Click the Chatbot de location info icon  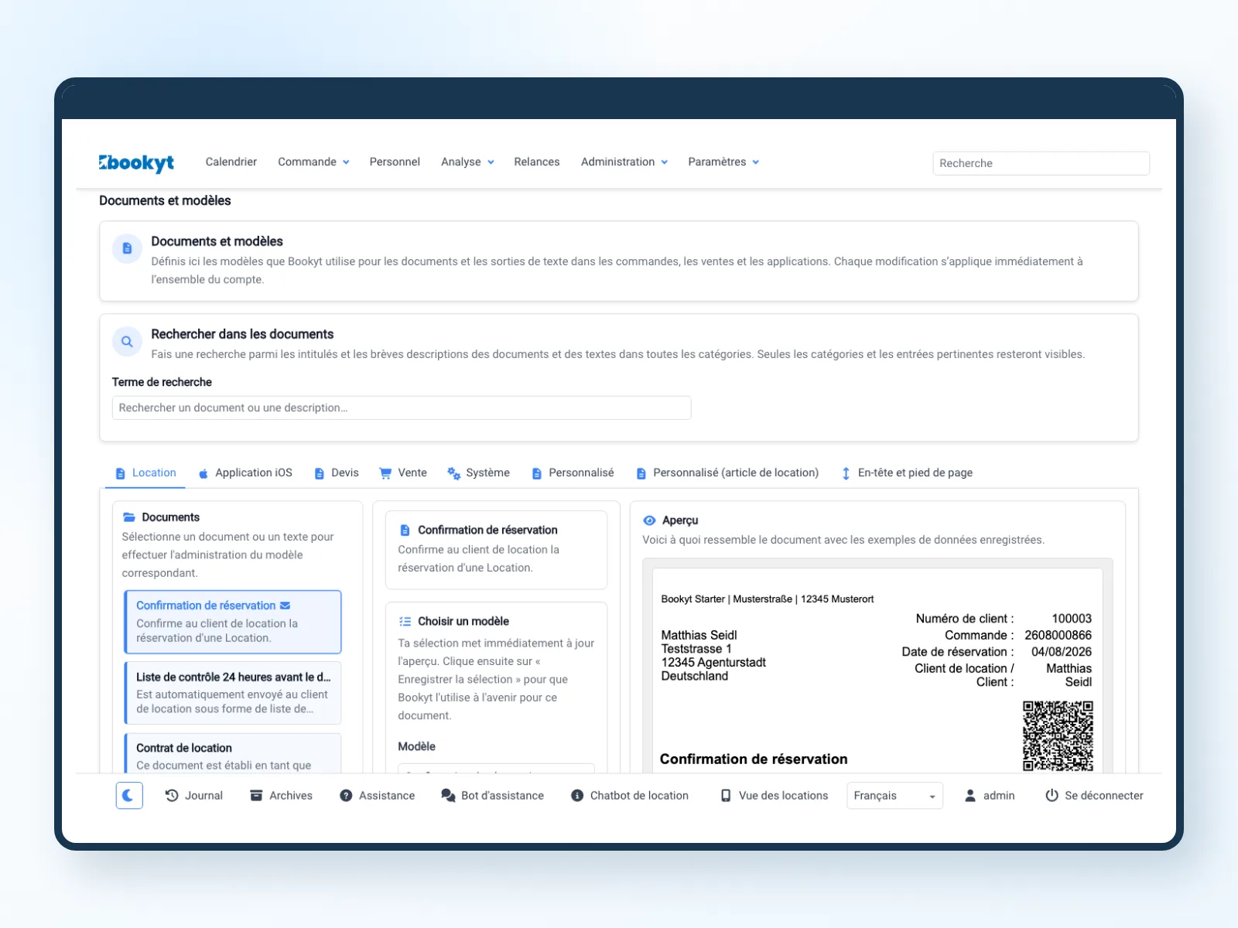577,796
